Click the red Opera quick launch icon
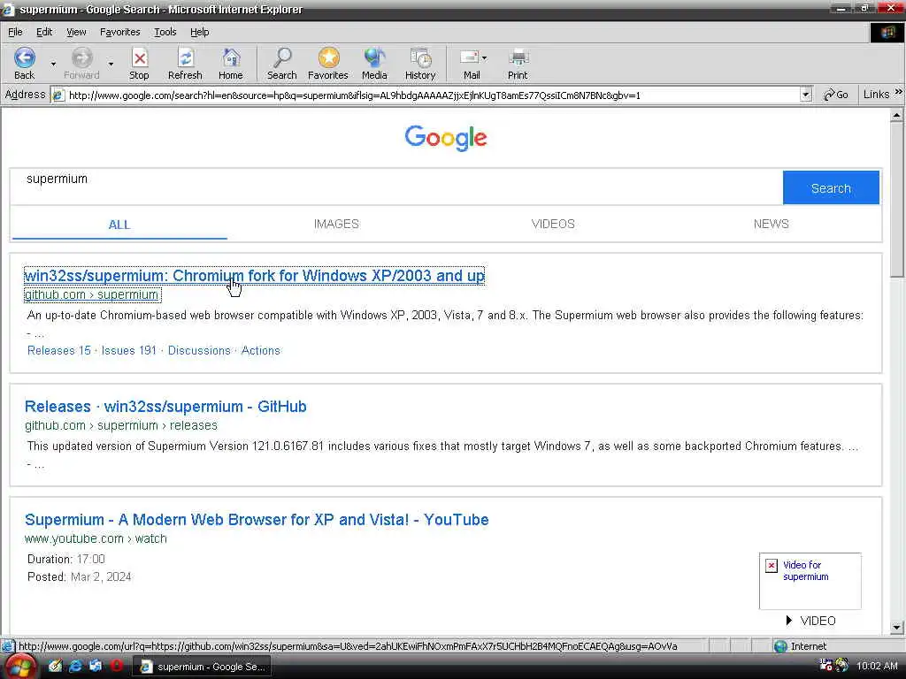The image size is (906, 679). [117, 666]
